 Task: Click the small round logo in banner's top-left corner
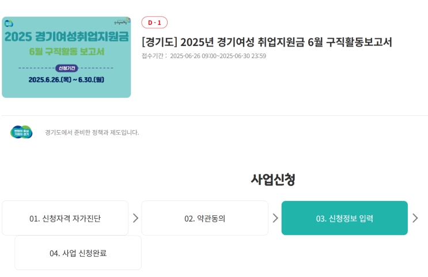9,24
